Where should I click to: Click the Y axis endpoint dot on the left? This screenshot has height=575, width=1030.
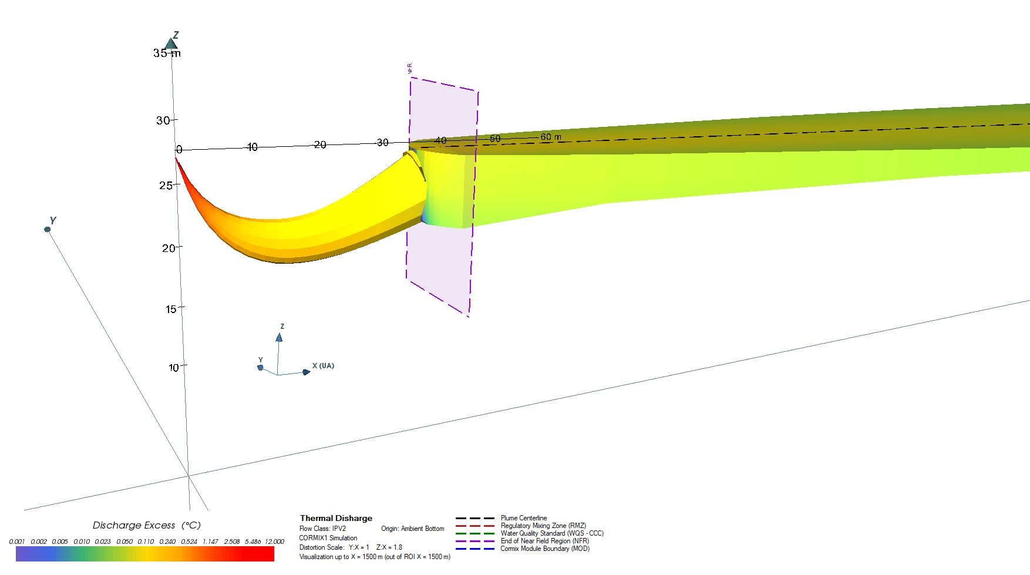tap(48, 230)
